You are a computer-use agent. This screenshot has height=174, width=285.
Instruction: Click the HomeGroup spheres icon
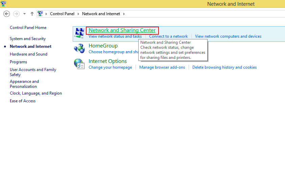tap(79, 48)
